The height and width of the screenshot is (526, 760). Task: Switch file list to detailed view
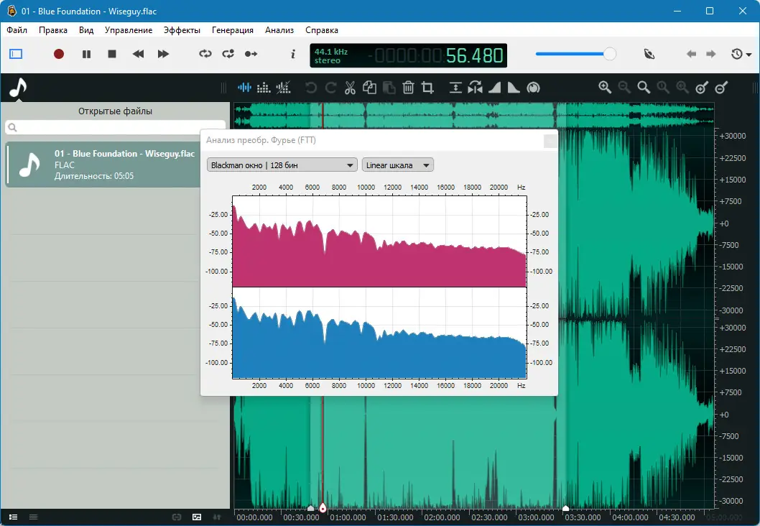(x=14, y=517)
